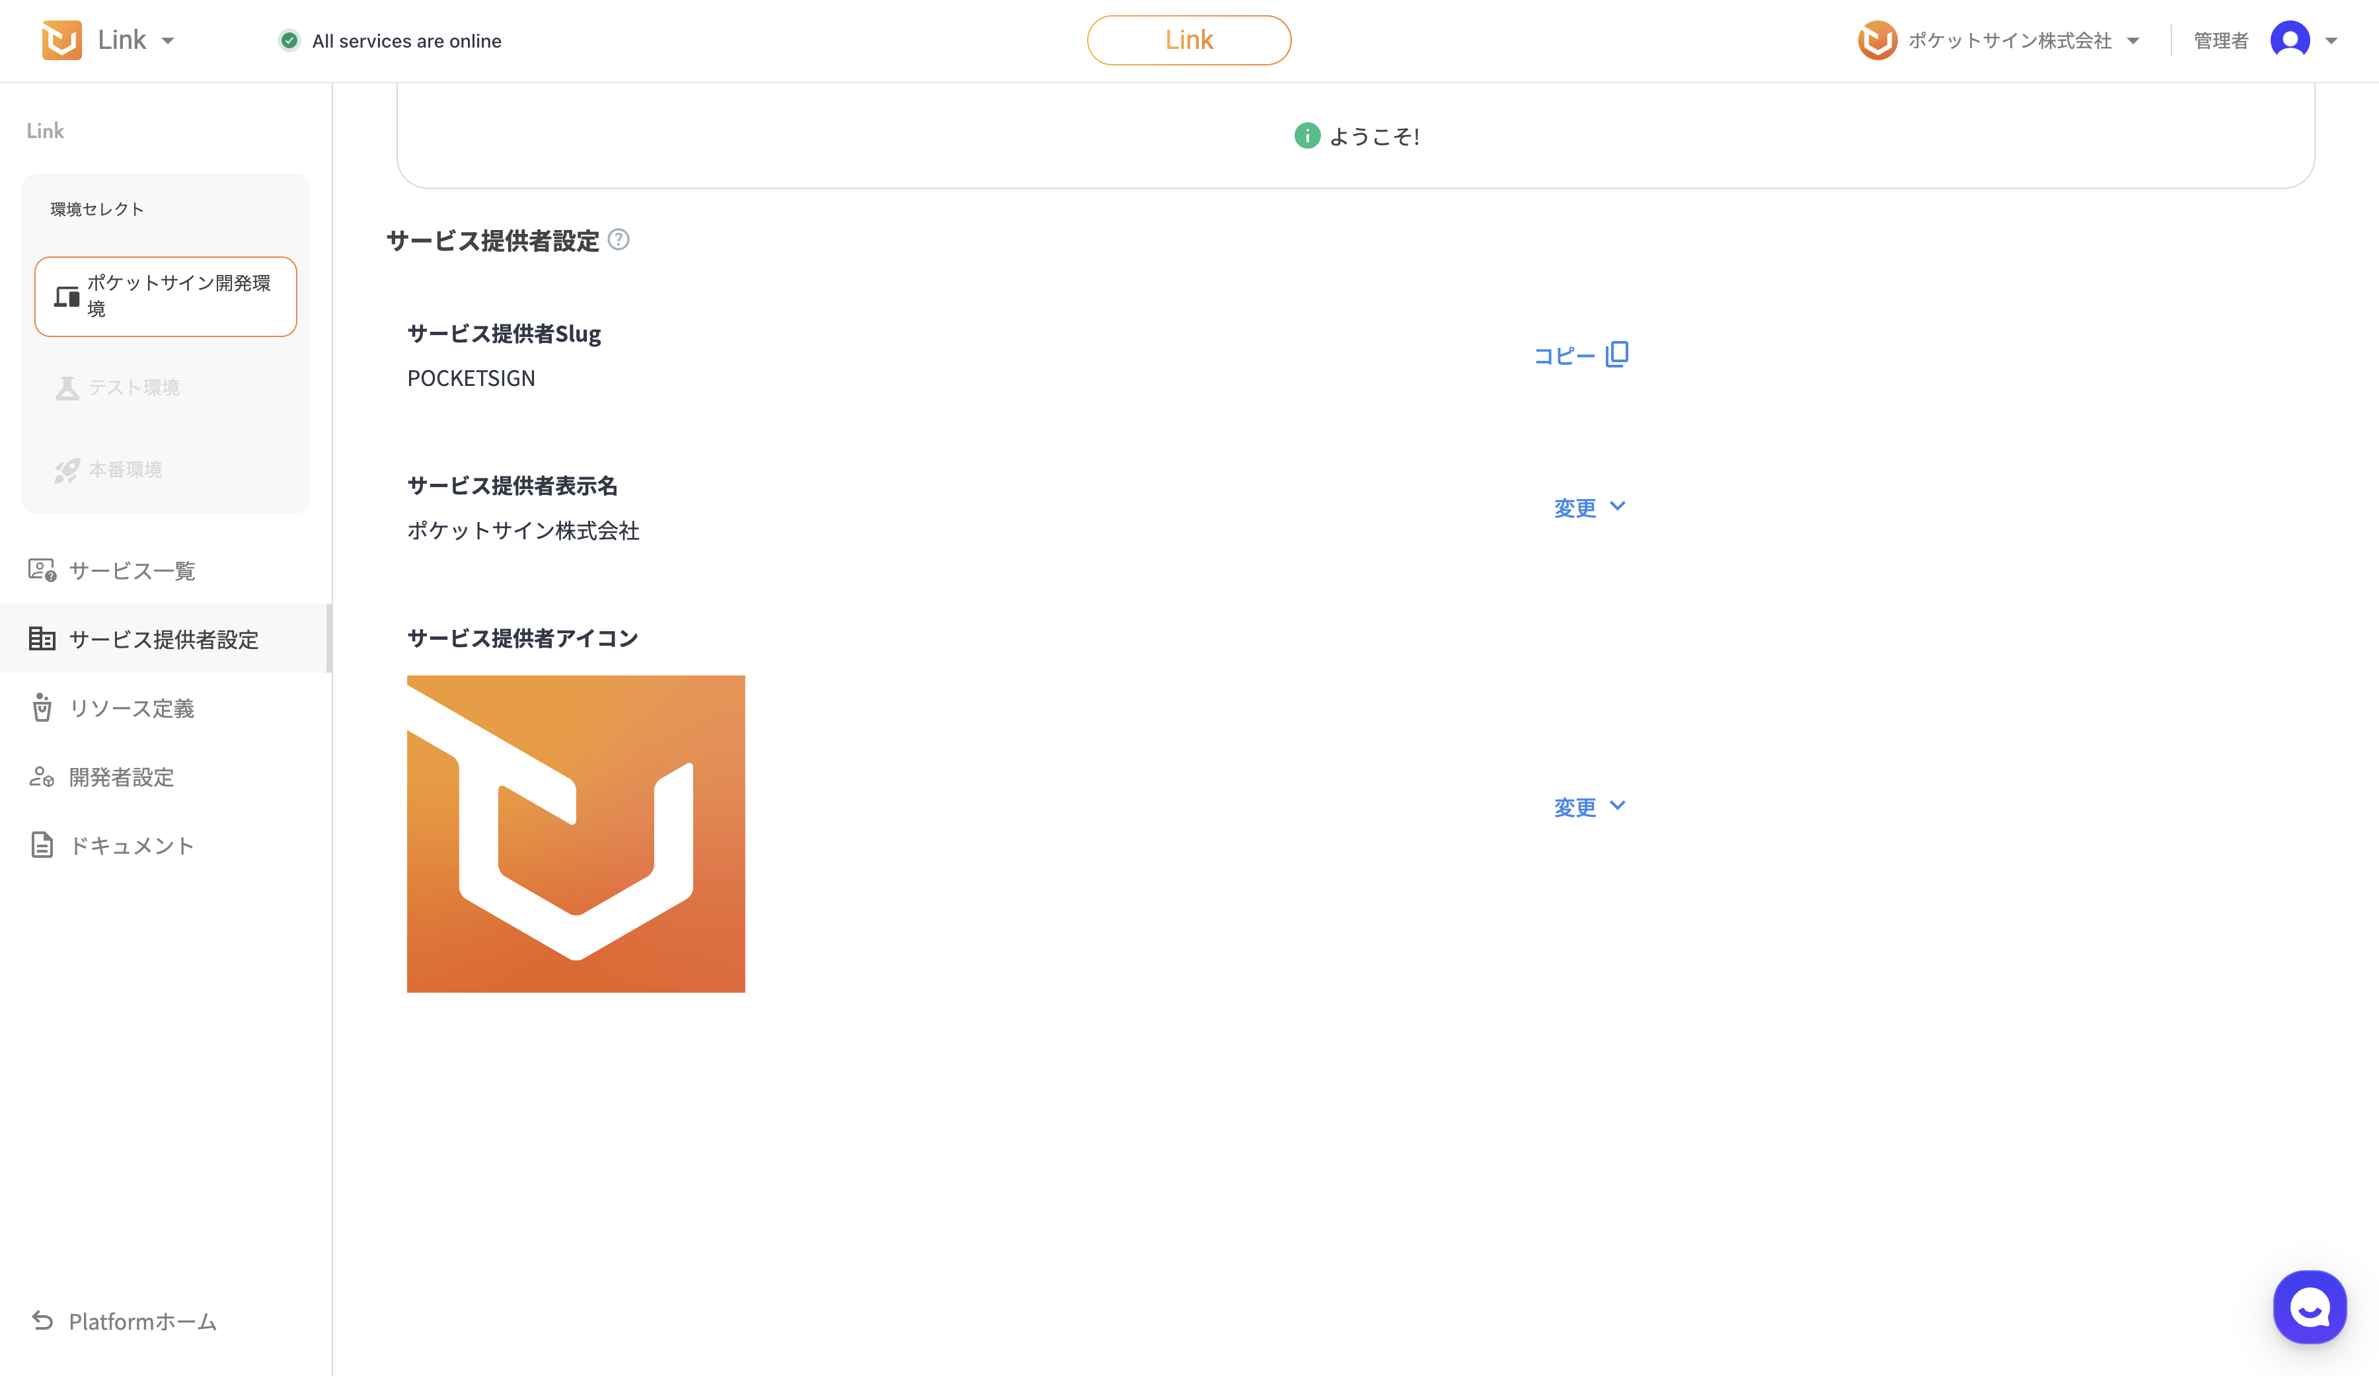Click the blue user avatar icon

point(2289,40)
